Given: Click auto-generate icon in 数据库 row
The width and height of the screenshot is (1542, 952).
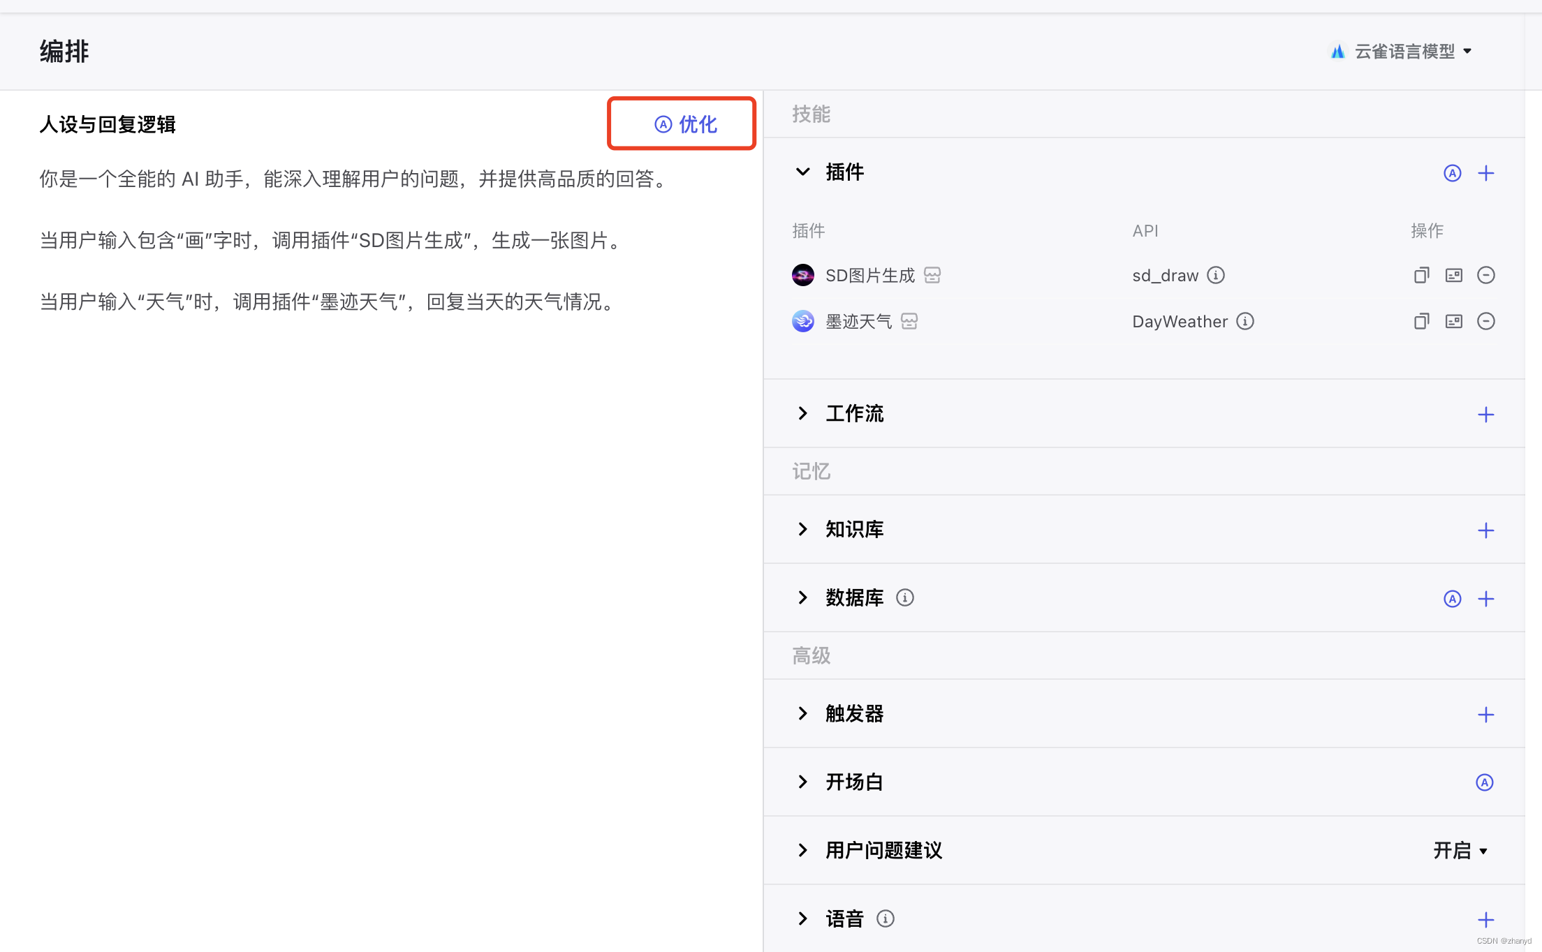Looking at the screenshot, I should [x=1453, y=599].
